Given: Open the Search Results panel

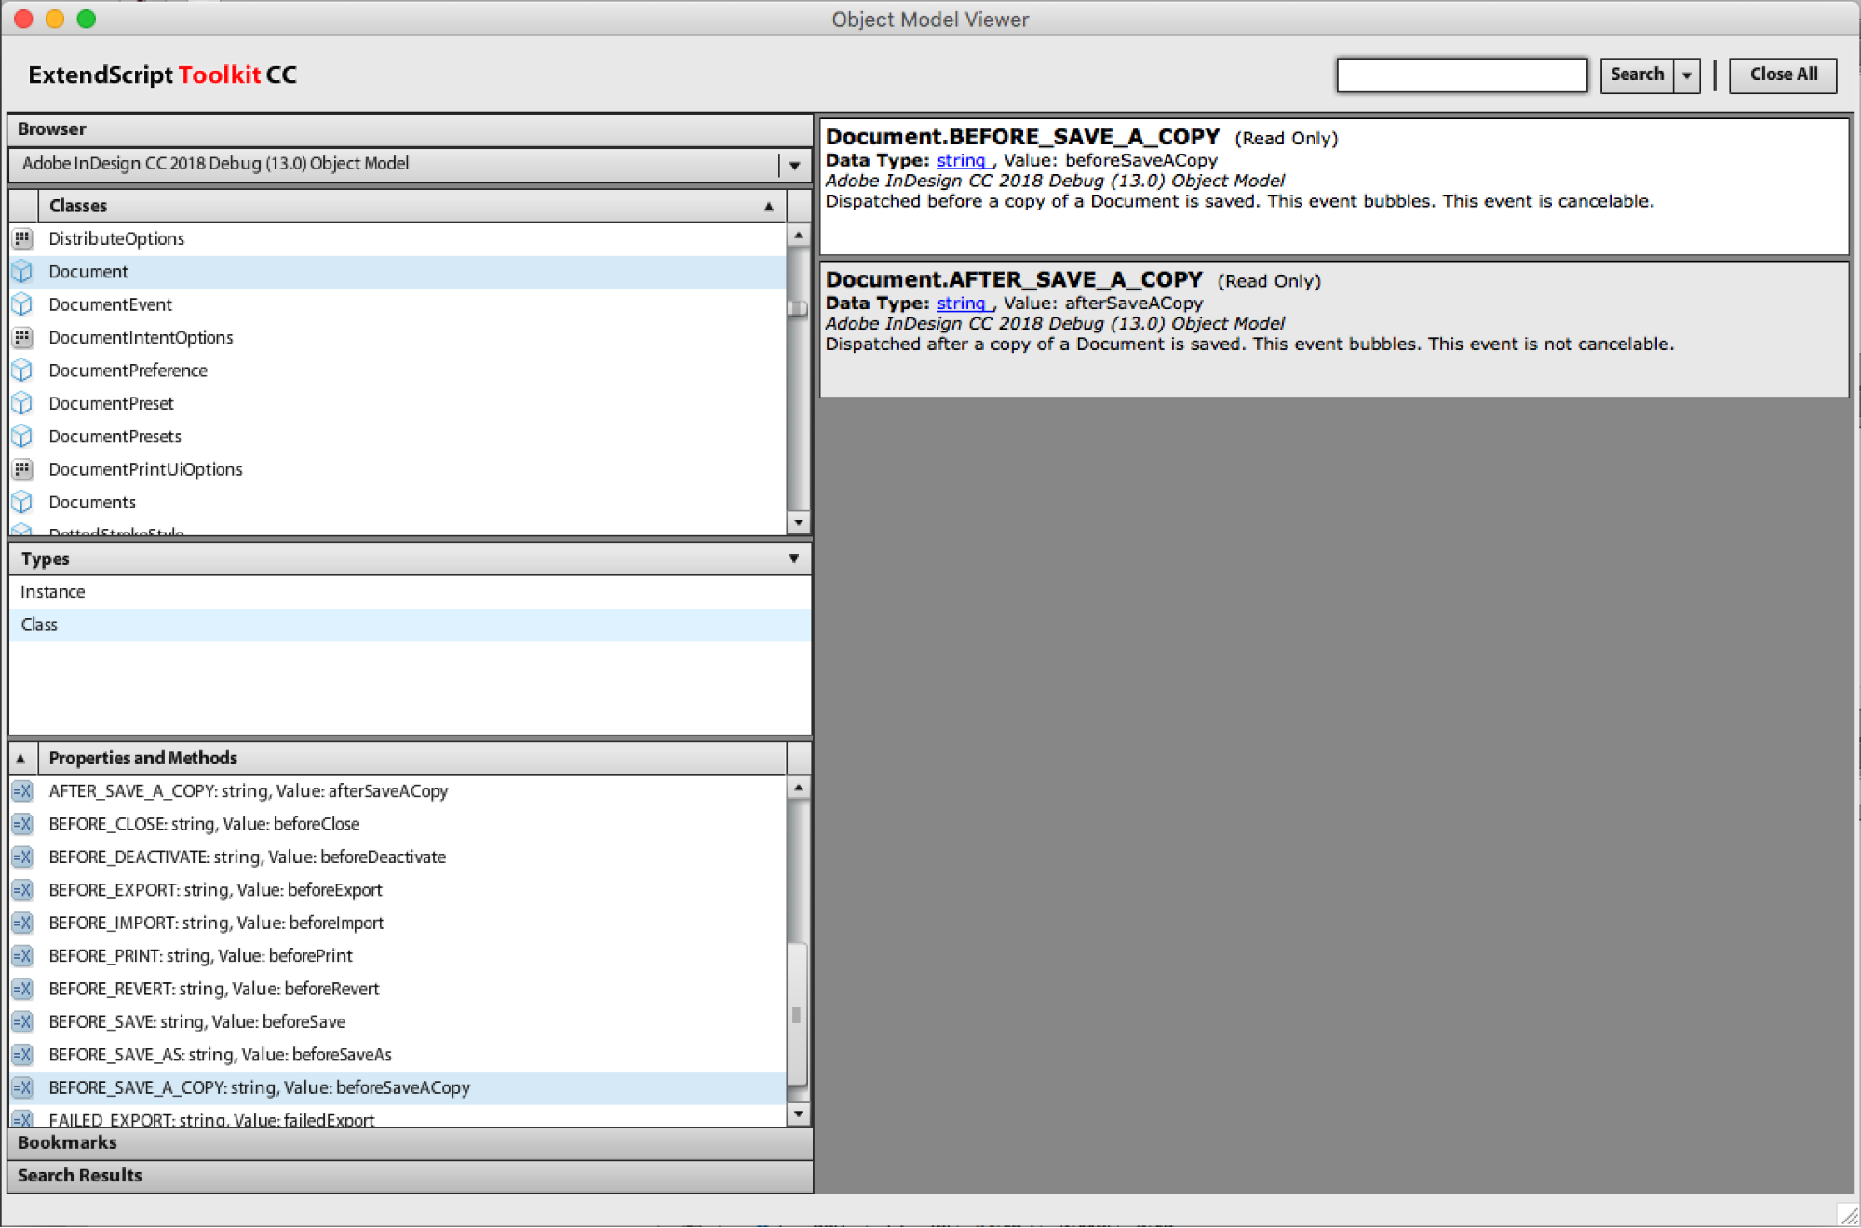Looking at the screenshot, I should 79,1175.
